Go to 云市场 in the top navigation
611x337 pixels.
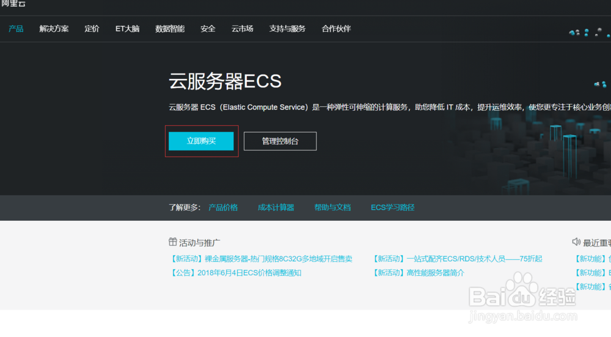point(242,29)
